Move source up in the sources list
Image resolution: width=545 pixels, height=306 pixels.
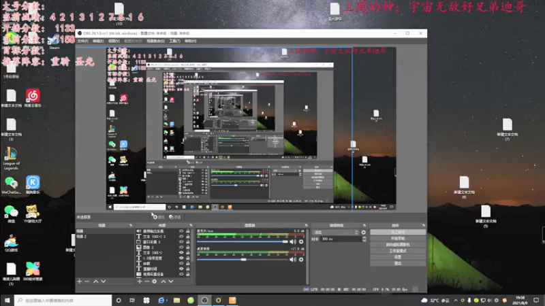coord(163,282)
